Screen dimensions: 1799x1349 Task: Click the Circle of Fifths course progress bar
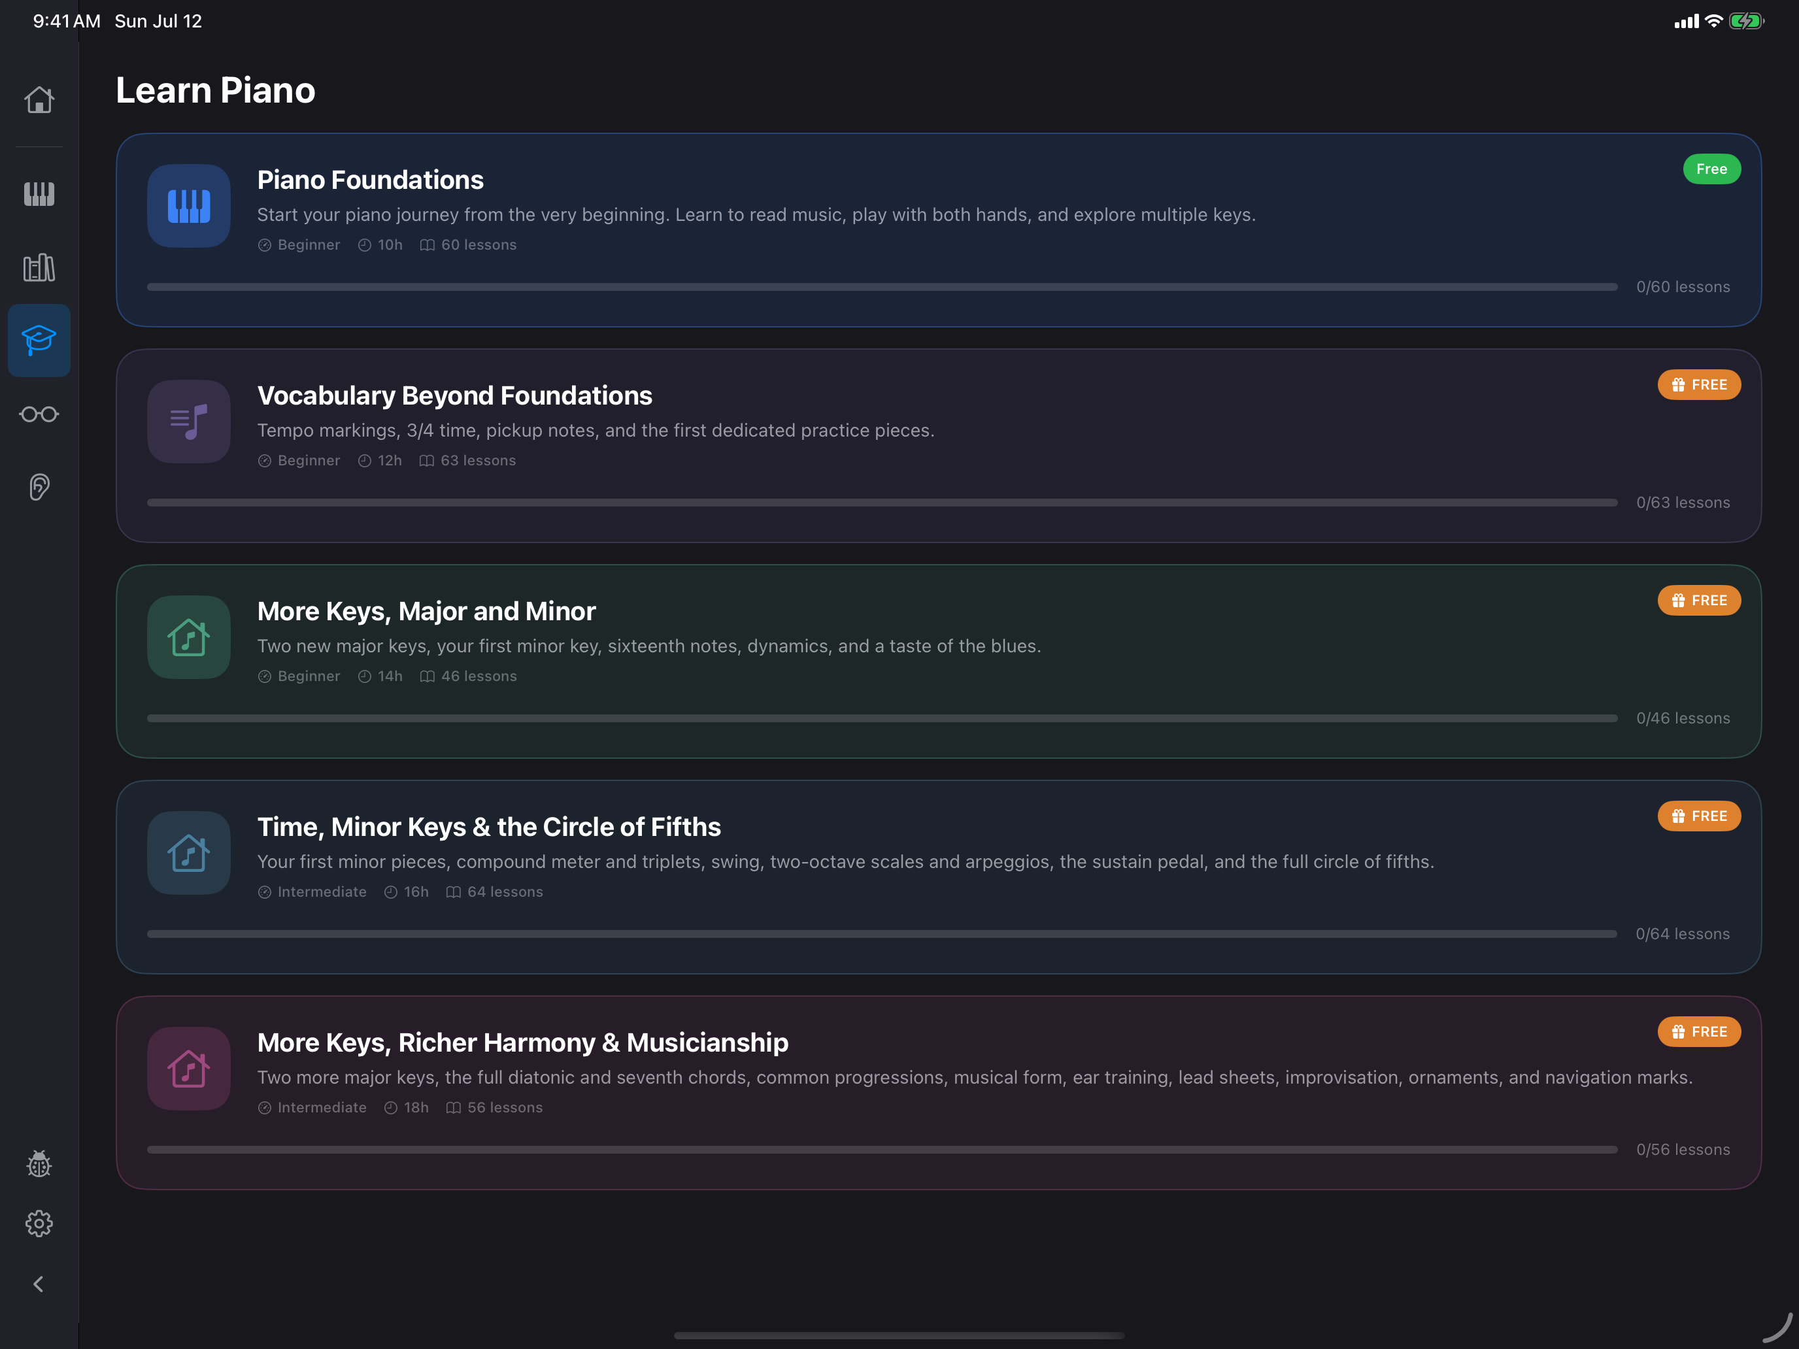(x=882, y=934)
